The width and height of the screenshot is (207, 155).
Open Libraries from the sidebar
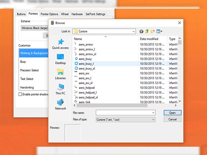60,74
